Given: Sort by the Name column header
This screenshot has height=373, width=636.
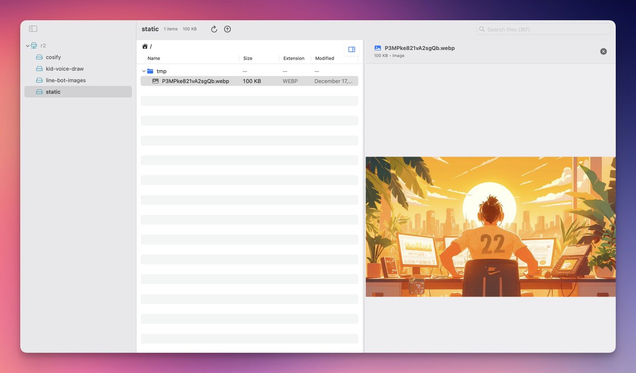Looking at the screenshot, I should coord(154,58).
